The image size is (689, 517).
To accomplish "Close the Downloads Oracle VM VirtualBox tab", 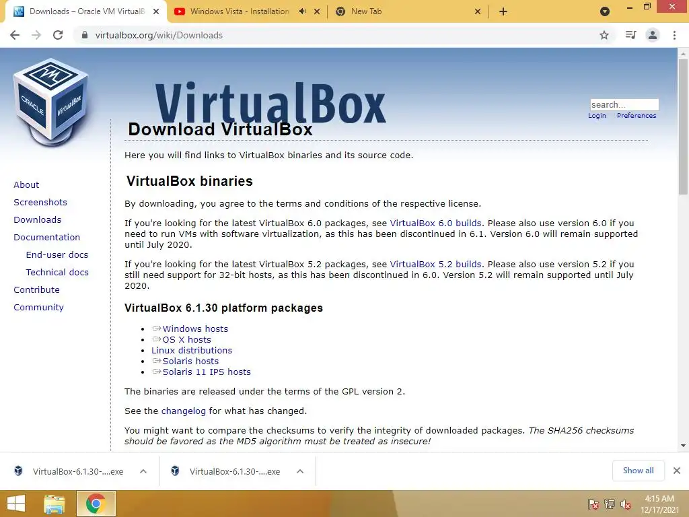I will pyautogui.click(x=156, y=11).
